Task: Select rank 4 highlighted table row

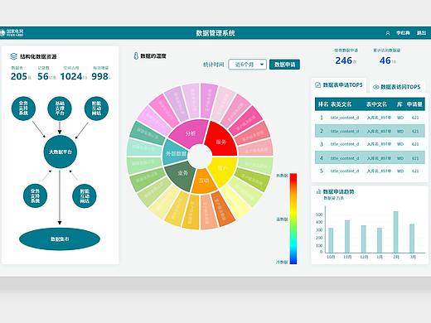Action: click(370, 158)
